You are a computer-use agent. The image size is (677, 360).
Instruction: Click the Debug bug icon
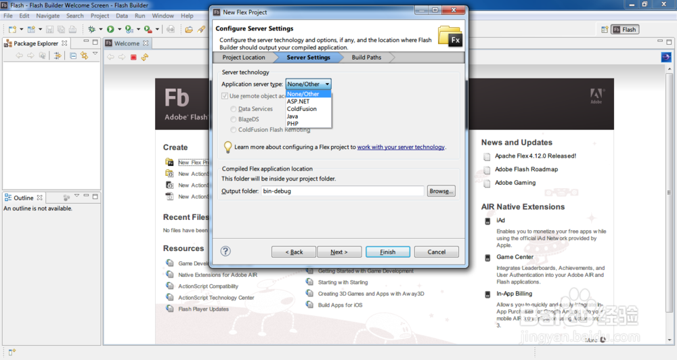point(91,29)
